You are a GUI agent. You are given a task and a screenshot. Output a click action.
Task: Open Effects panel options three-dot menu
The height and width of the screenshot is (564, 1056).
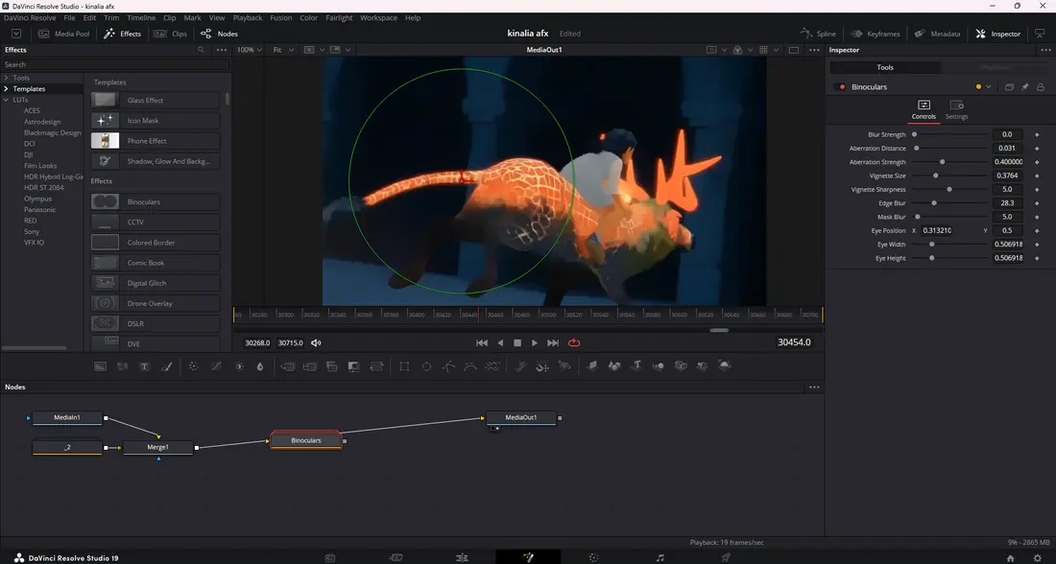point(222,50)
